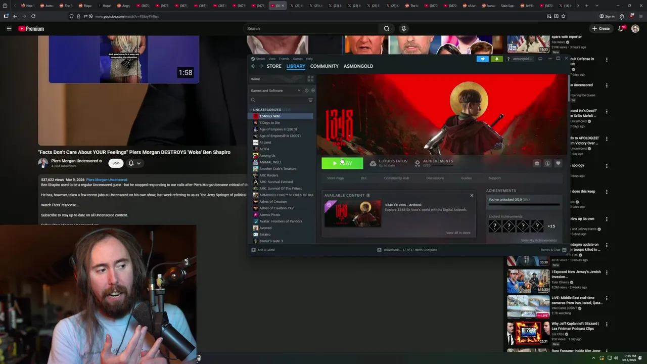Open the asmongold account dropdown
Screen dimensions: 647x364
tap(523, 59)
